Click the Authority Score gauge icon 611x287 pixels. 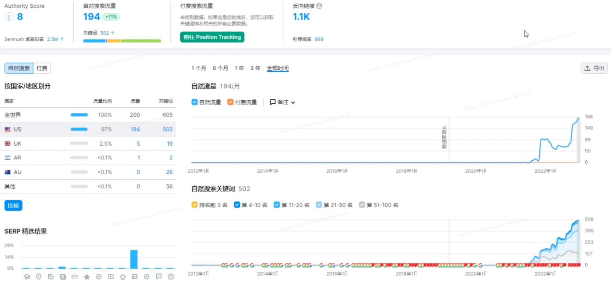9,17
